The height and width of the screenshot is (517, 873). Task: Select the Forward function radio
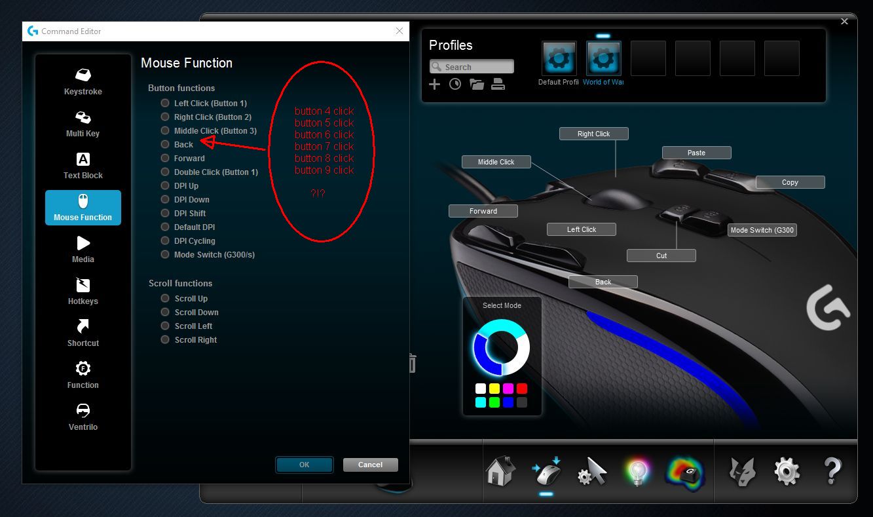(165, 158)
